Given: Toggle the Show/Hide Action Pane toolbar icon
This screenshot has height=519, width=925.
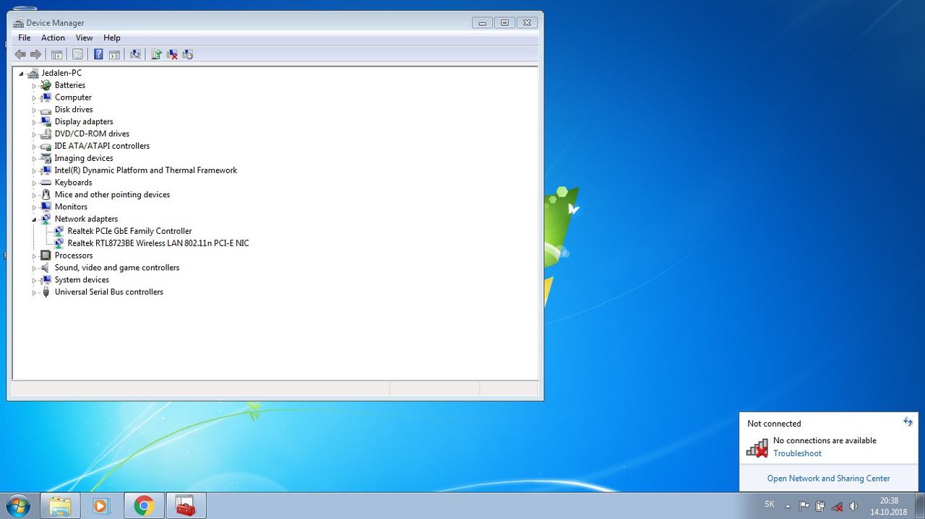Looking at the screenshot, I should click(x=113, y=54).
